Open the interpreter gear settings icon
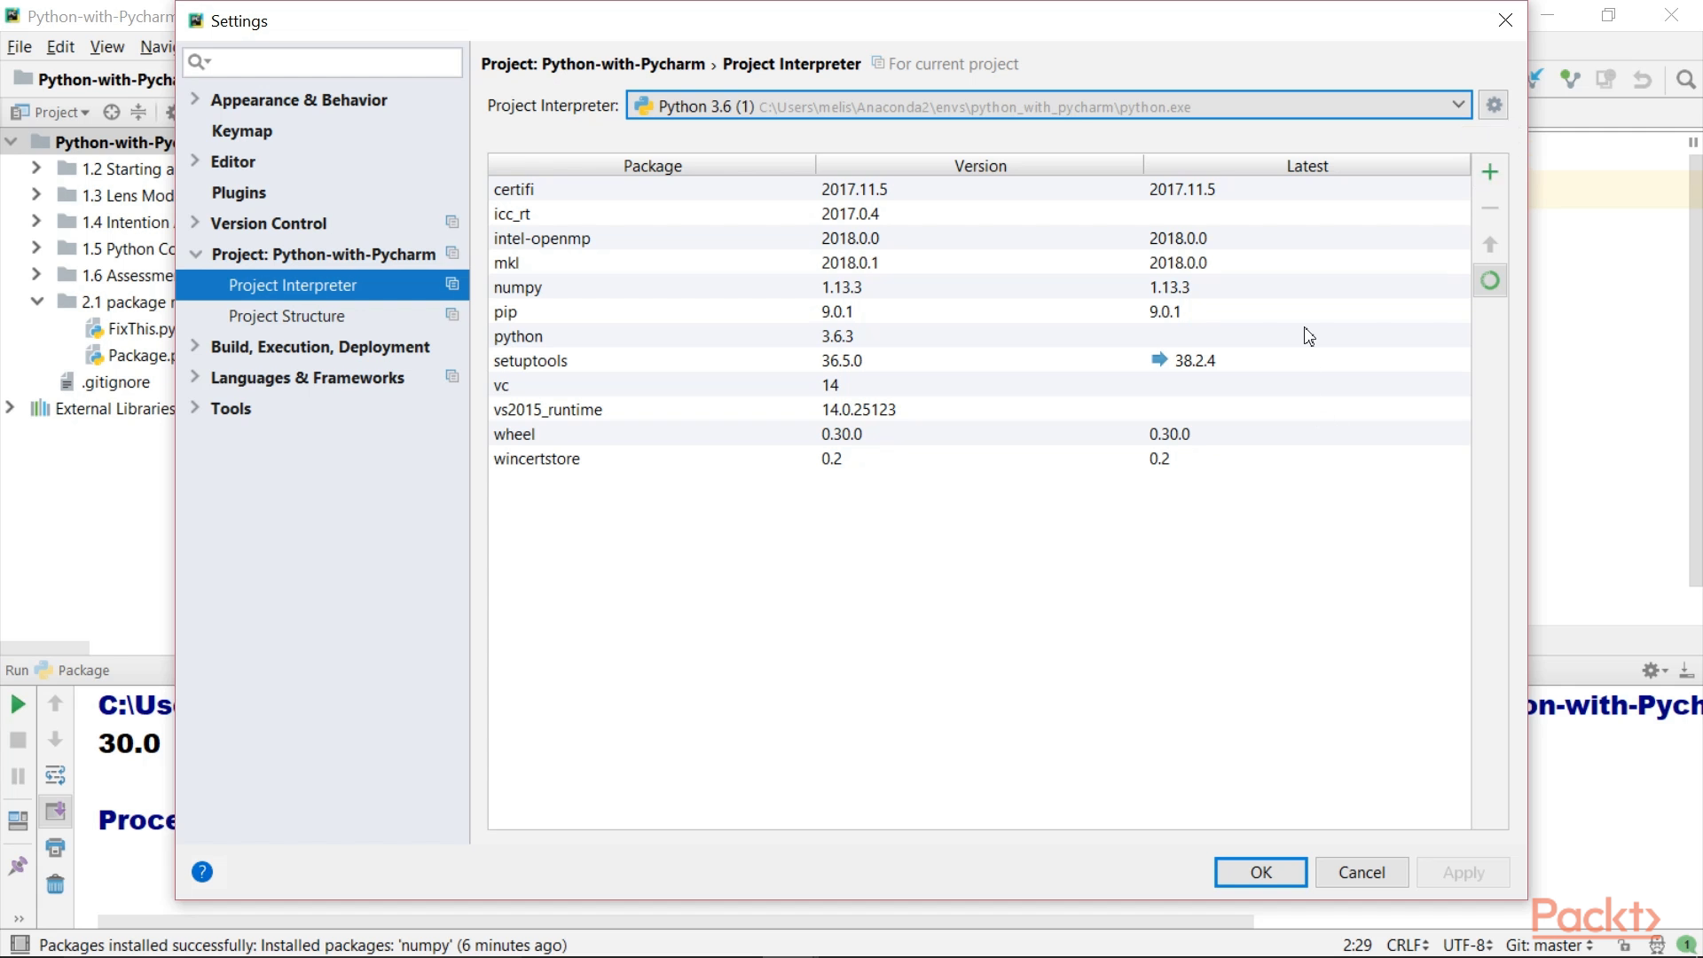This screenshot has height=958, width=1703. click(1494, 106)
